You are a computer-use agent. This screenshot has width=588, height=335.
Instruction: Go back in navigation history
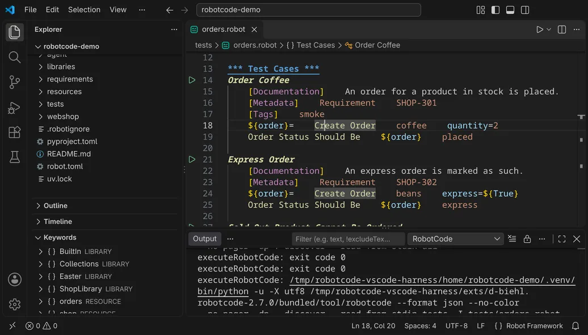(170, 10)
